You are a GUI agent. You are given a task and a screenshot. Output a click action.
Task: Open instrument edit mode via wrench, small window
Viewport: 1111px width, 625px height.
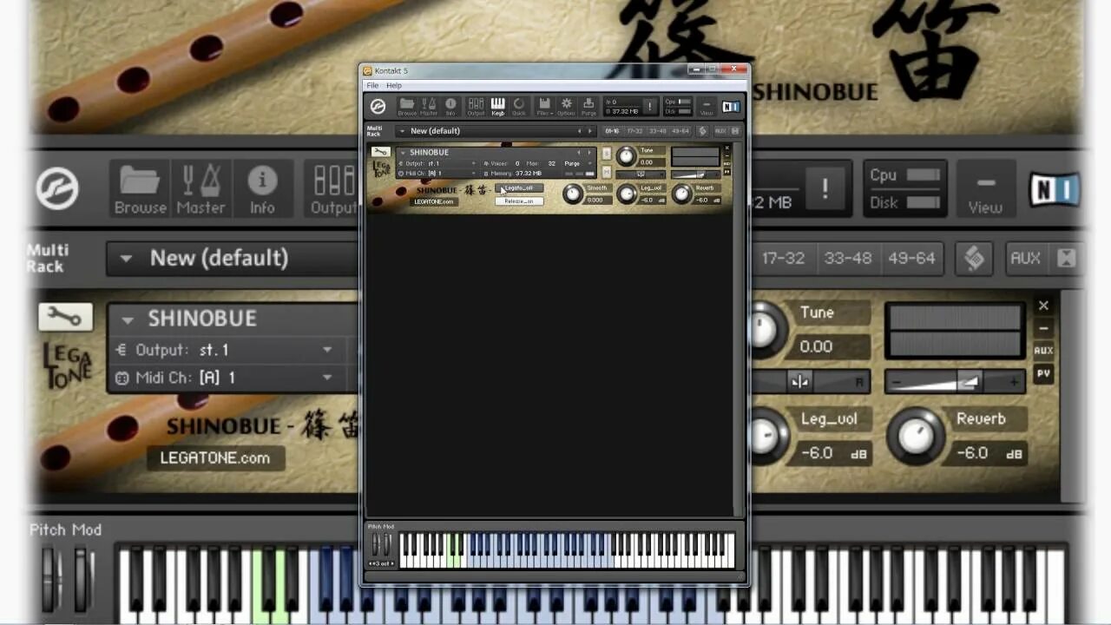click(x=382, y=152)
